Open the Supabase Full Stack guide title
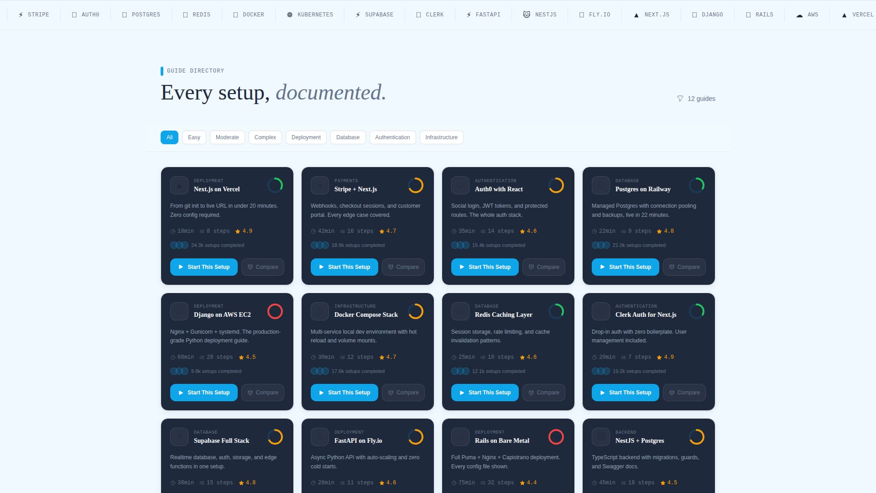Screen dimensions: 876x493 [221, 441]
